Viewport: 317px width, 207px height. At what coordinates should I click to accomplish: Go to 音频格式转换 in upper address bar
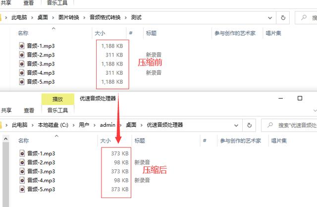tap(105, 18)
